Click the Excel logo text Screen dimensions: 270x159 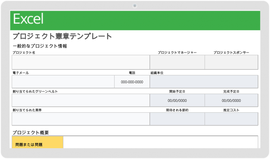point(28,19)
